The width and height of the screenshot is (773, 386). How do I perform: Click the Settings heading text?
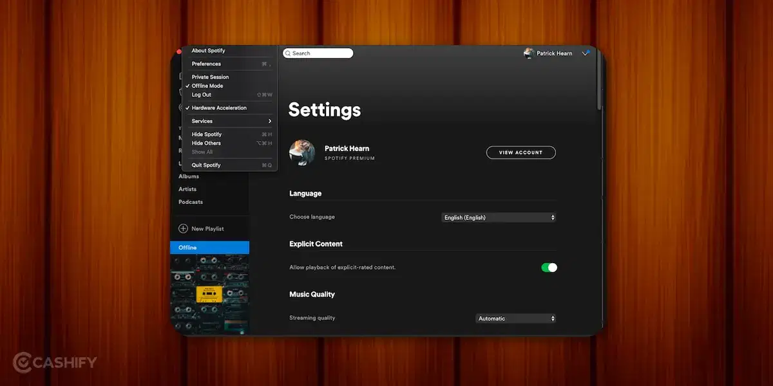pos(325,109)
